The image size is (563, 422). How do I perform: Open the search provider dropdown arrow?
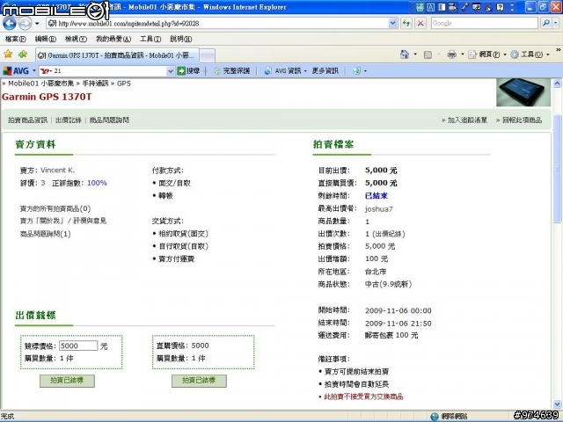point(555,24)
